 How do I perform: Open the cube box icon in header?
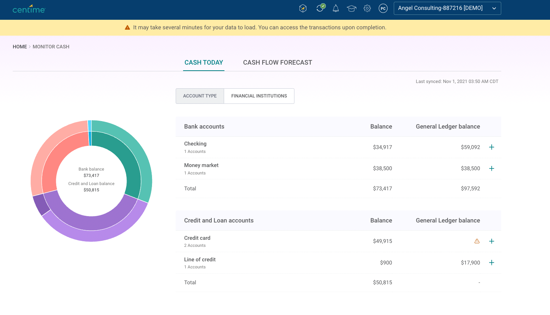303,8
